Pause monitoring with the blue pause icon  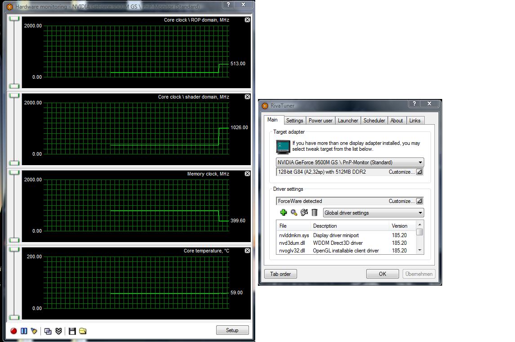(x=24, y=331)
